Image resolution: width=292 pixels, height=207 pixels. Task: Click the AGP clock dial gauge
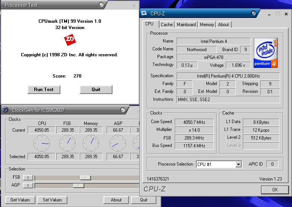[x=118, y=143]
